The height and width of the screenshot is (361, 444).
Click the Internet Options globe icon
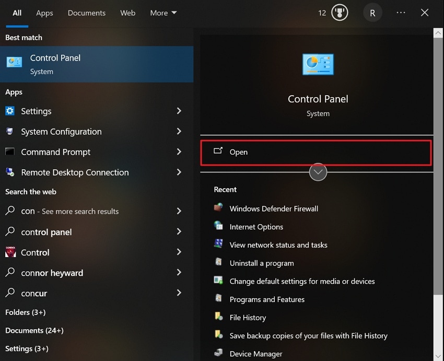[218, 226]
